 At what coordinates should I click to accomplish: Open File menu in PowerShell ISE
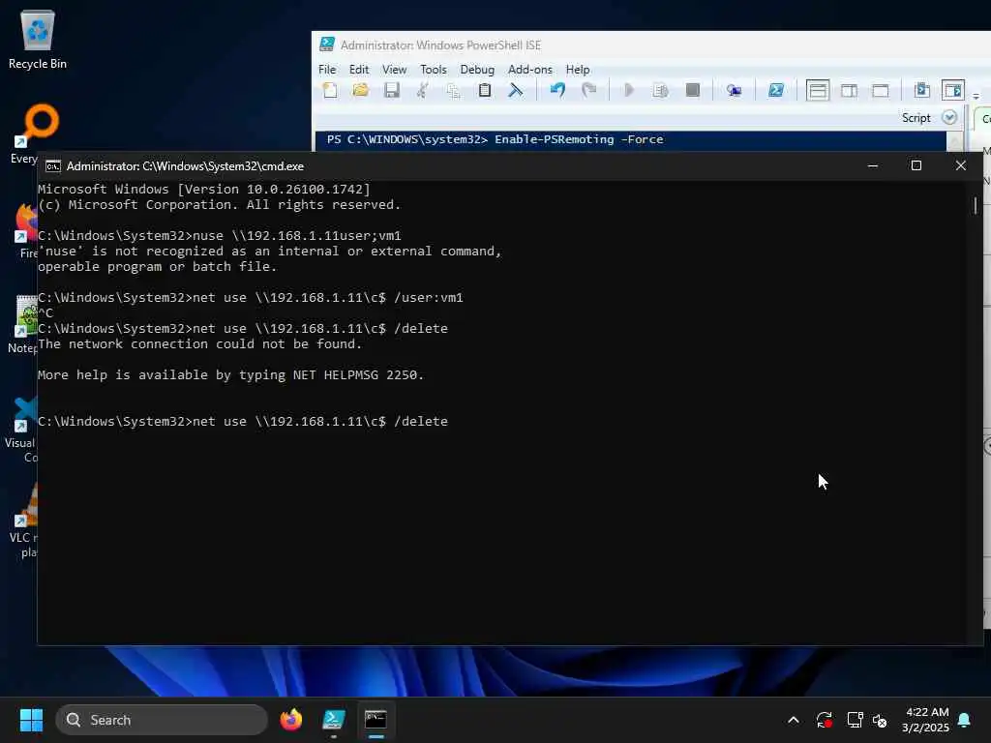[327, 70]
